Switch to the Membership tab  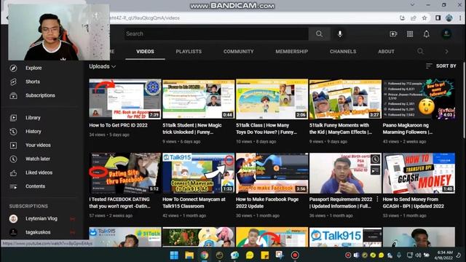click(291, 52)
